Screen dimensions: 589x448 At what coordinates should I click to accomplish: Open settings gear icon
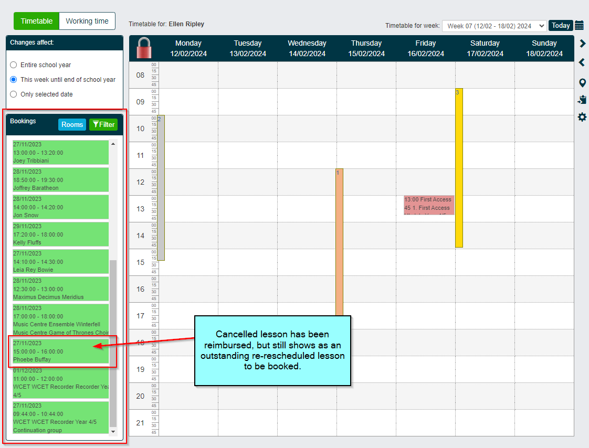(582, 117)
